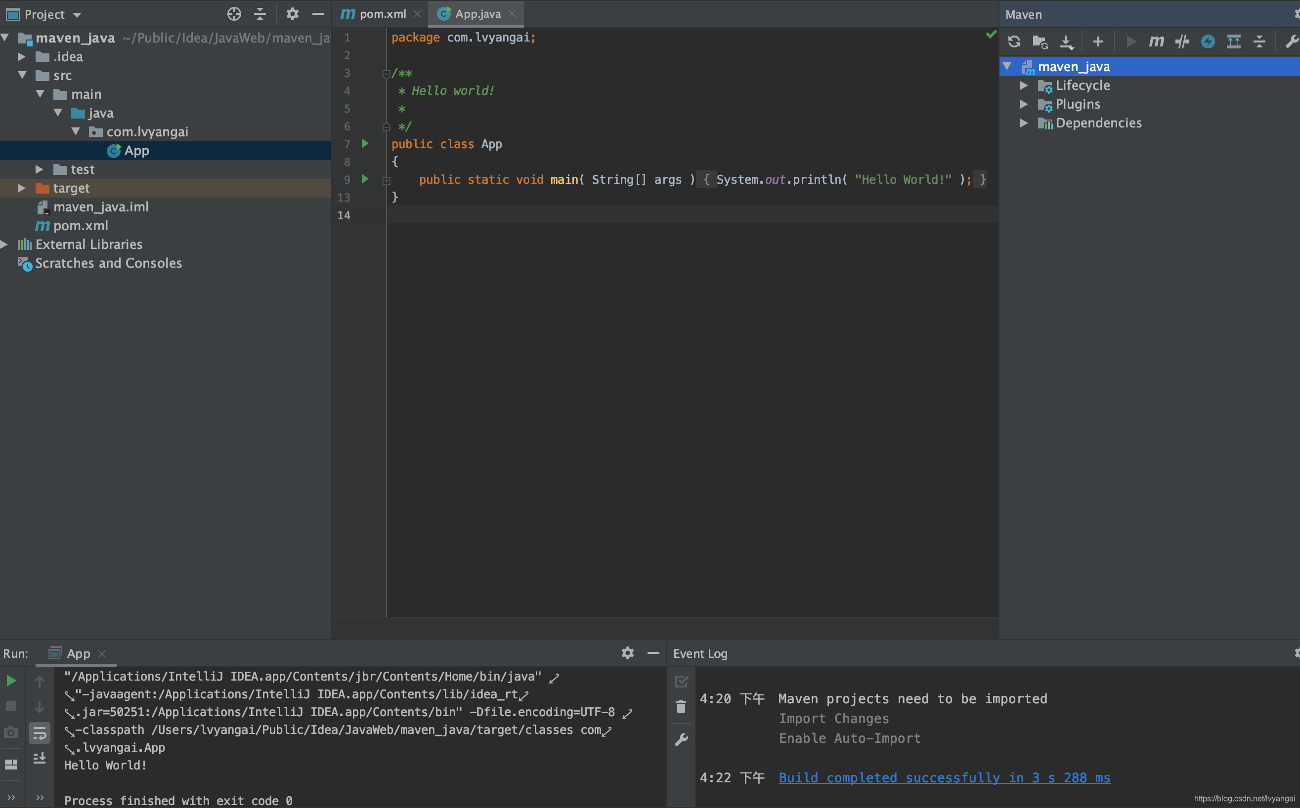Fold Javadoc comment at line 3
The height and width of the screenshot is (808, 1300).
[x=386, y=74]
